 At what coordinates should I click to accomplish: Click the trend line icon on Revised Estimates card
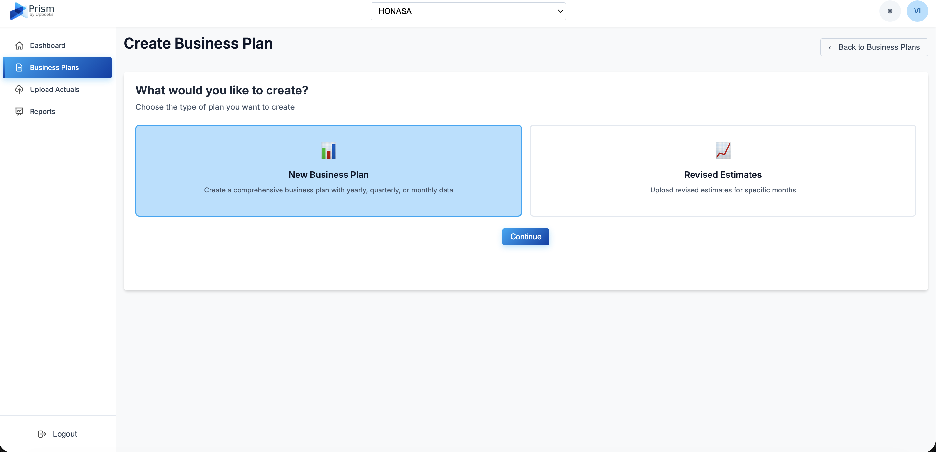click(723, 150)
